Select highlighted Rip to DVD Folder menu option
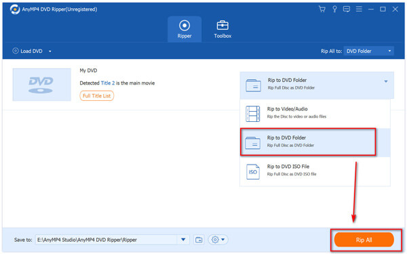 315,142
